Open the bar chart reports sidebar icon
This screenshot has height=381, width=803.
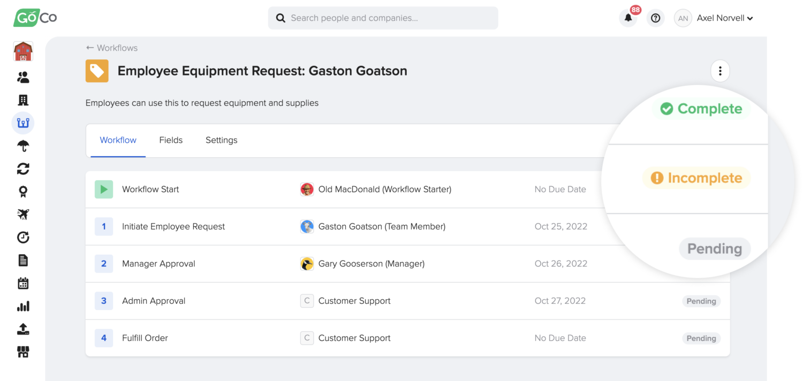(23, 307)
